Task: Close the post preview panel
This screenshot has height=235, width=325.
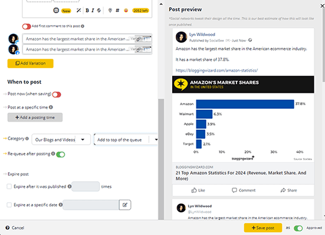Action: [x=322, y=6]
